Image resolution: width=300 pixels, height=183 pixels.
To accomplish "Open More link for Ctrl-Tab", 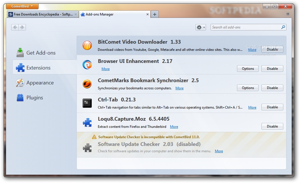I will point(252,107).
